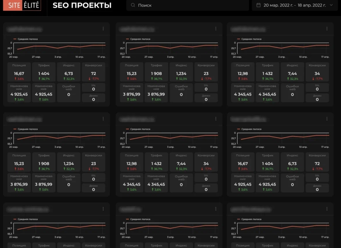
Task: Open three-dot menu of first project card
Action: (103, 29)
